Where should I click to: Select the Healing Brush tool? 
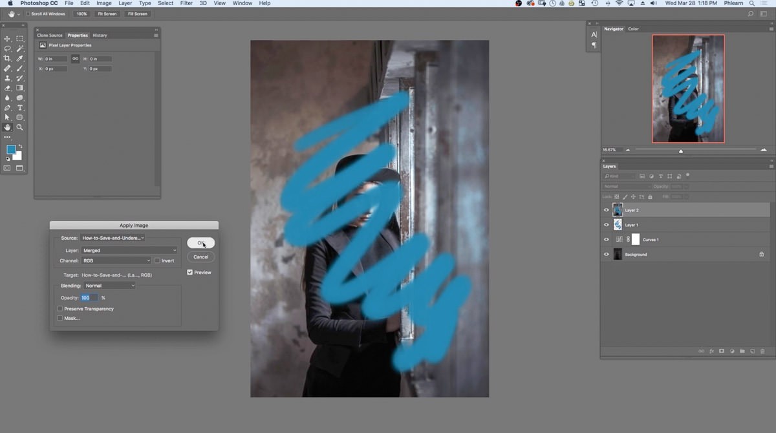[8, 68]
